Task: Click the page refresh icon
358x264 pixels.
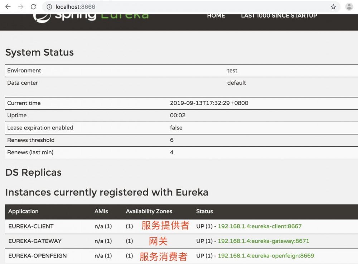Action: pyautogui.click(x=34, y=6)
